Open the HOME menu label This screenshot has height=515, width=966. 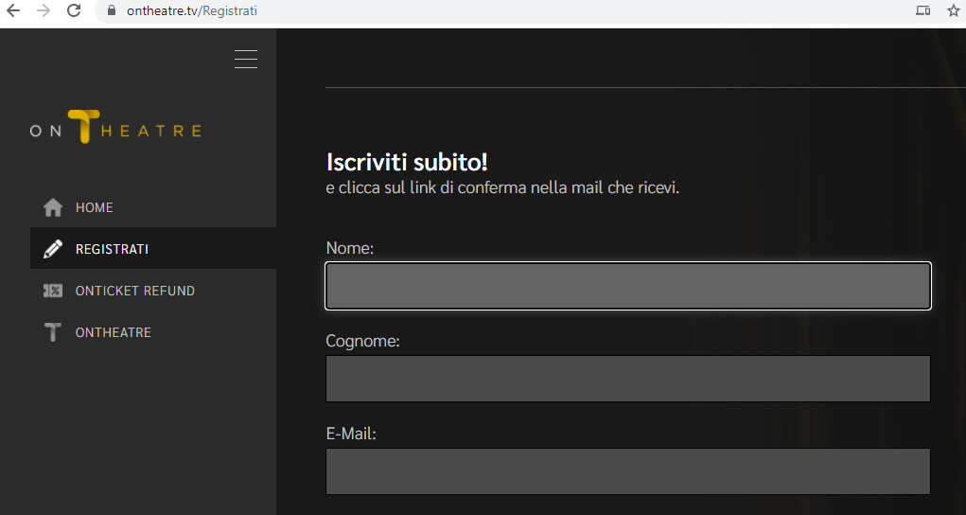95,208
